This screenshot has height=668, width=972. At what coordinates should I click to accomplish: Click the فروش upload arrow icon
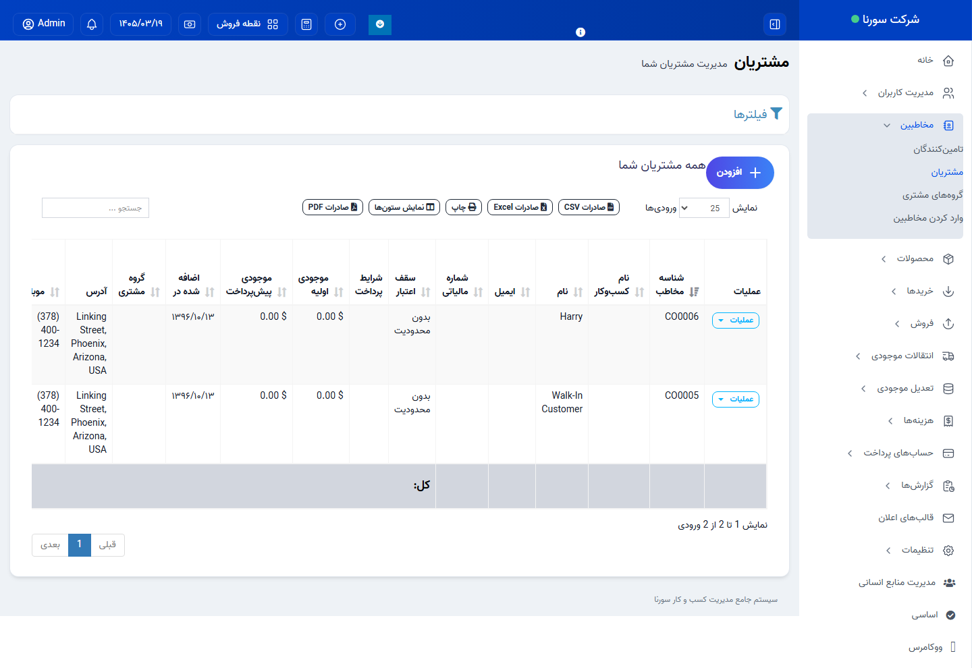point(948,324)
